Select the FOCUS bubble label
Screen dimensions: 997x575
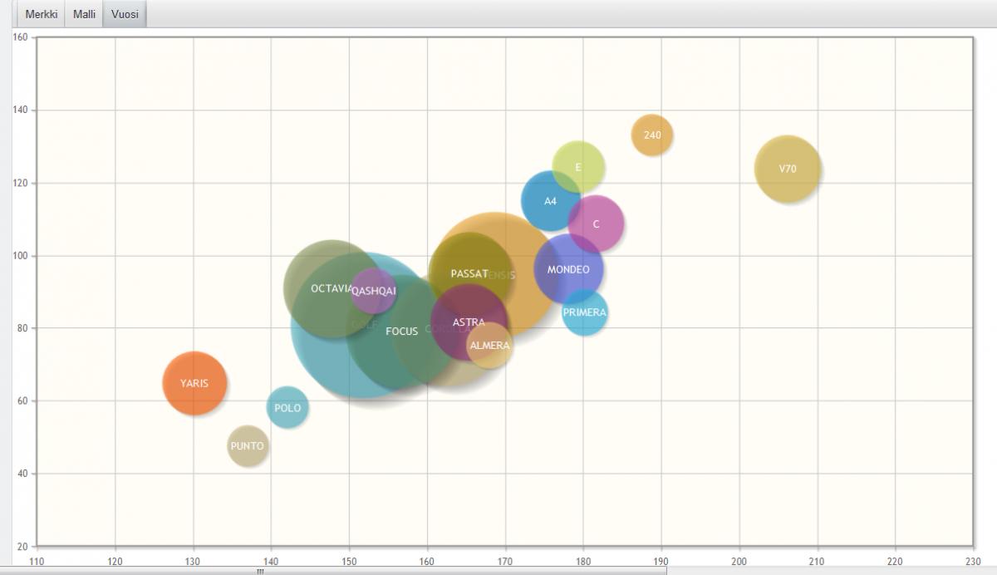(402, 332)
